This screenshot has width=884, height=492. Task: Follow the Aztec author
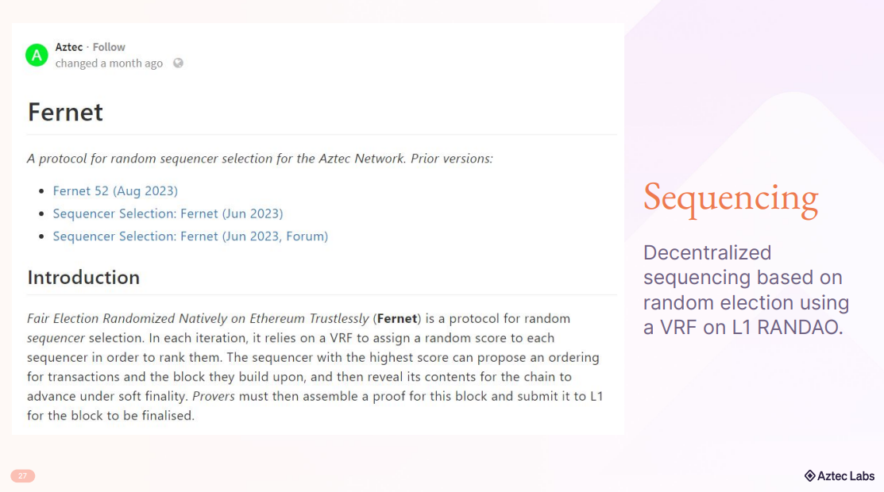(x=109, y=48)
